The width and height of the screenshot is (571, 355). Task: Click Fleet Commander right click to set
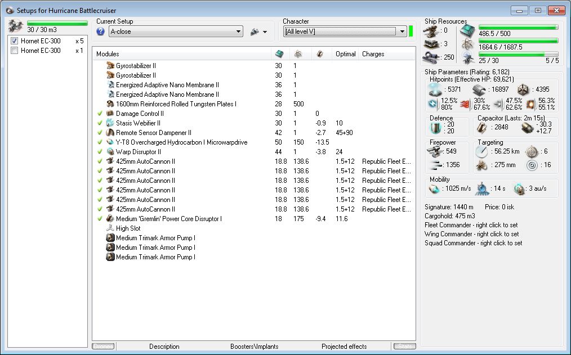click(471, 225)
